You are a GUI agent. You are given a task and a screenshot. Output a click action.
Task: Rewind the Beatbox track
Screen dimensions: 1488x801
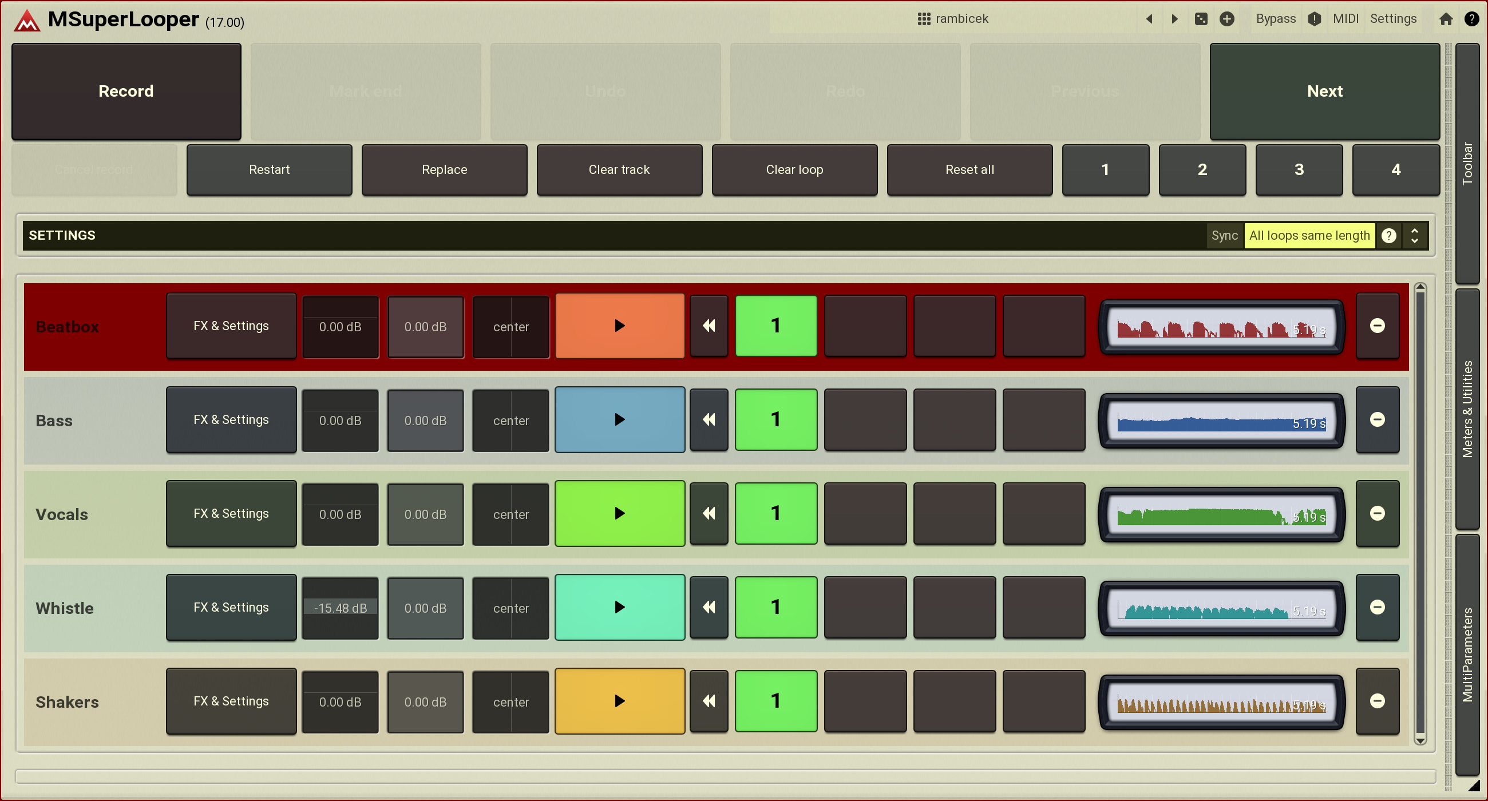point(709,326)
